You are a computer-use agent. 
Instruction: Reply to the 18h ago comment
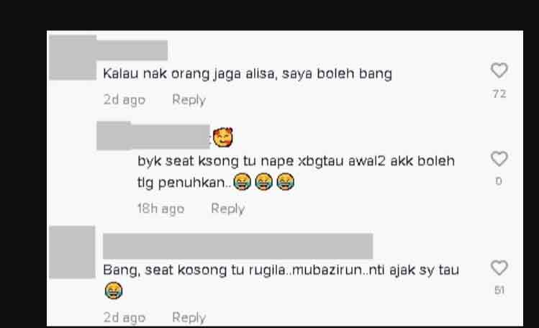[227, 209]
